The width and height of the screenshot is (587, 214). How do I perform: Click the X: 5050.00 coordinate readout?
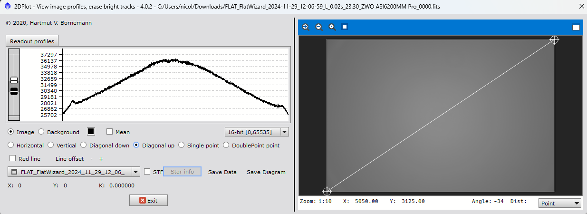(x=361, y=201)
